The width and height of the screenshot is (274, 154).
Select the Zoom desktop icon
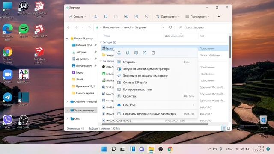coord(8,76)
